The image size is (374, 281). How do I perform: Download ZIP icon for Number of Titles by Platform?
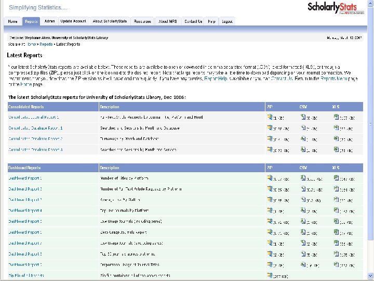(x=270, y=178)
